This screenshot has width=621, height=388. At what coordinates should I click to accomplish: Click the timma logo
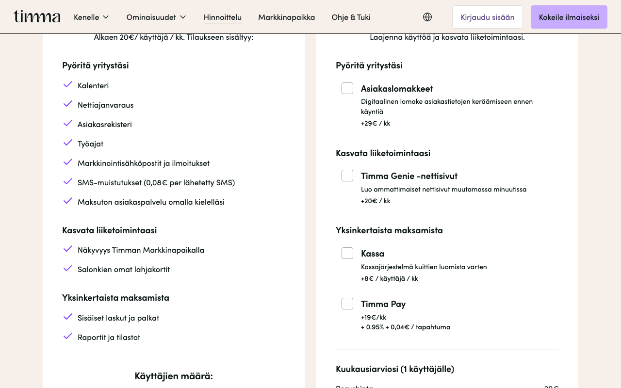37,17
